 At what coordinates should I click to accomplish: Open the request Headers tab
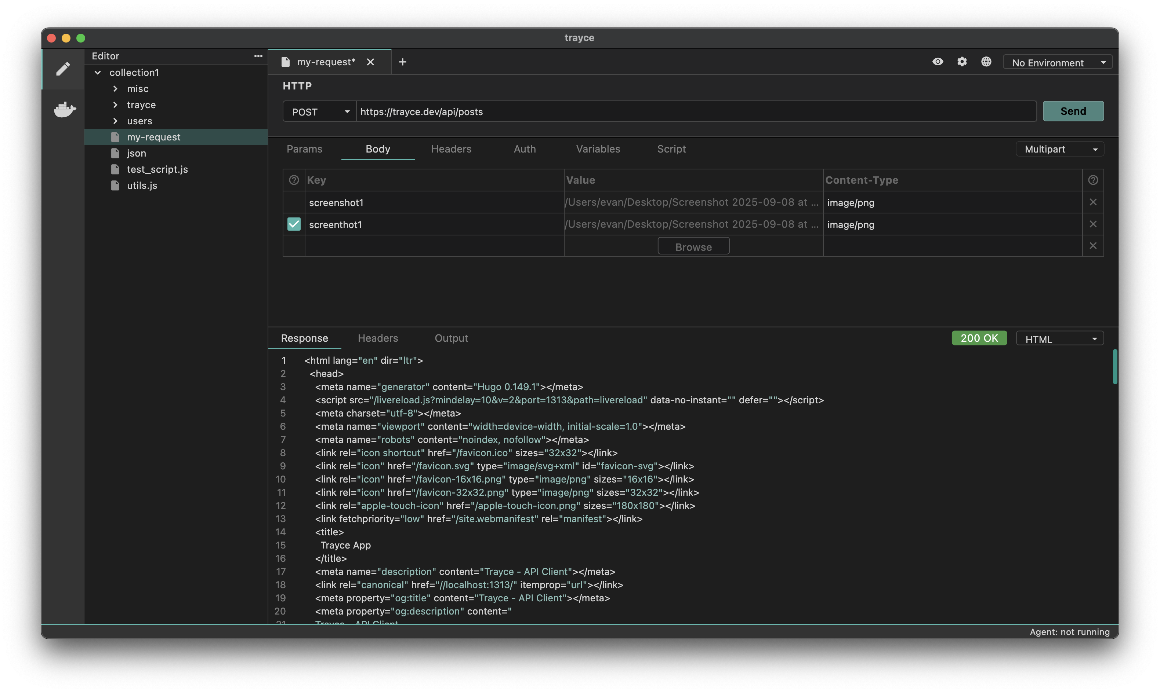tap(451, 149)
